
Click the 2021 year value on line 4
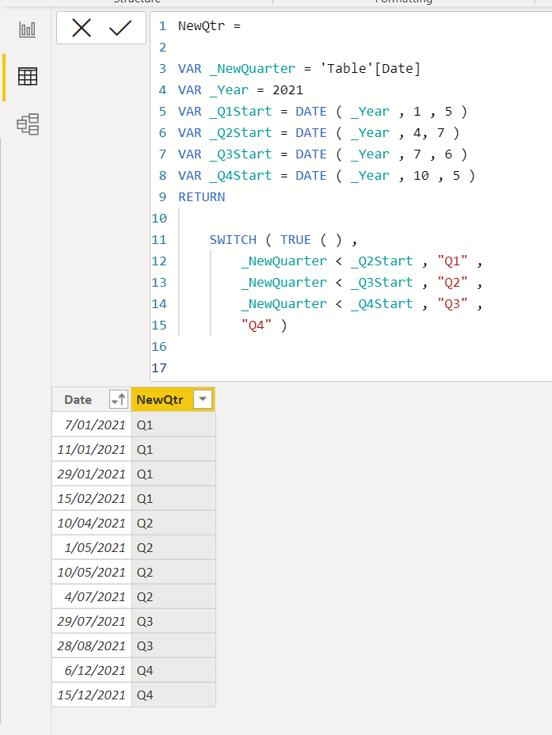(x=287, y=90)
